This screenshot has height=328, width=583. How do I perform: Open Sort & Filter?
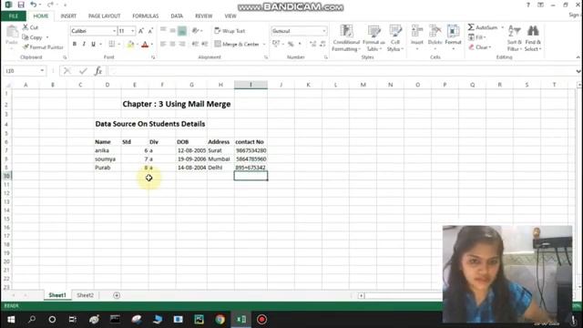pos(514,38)
